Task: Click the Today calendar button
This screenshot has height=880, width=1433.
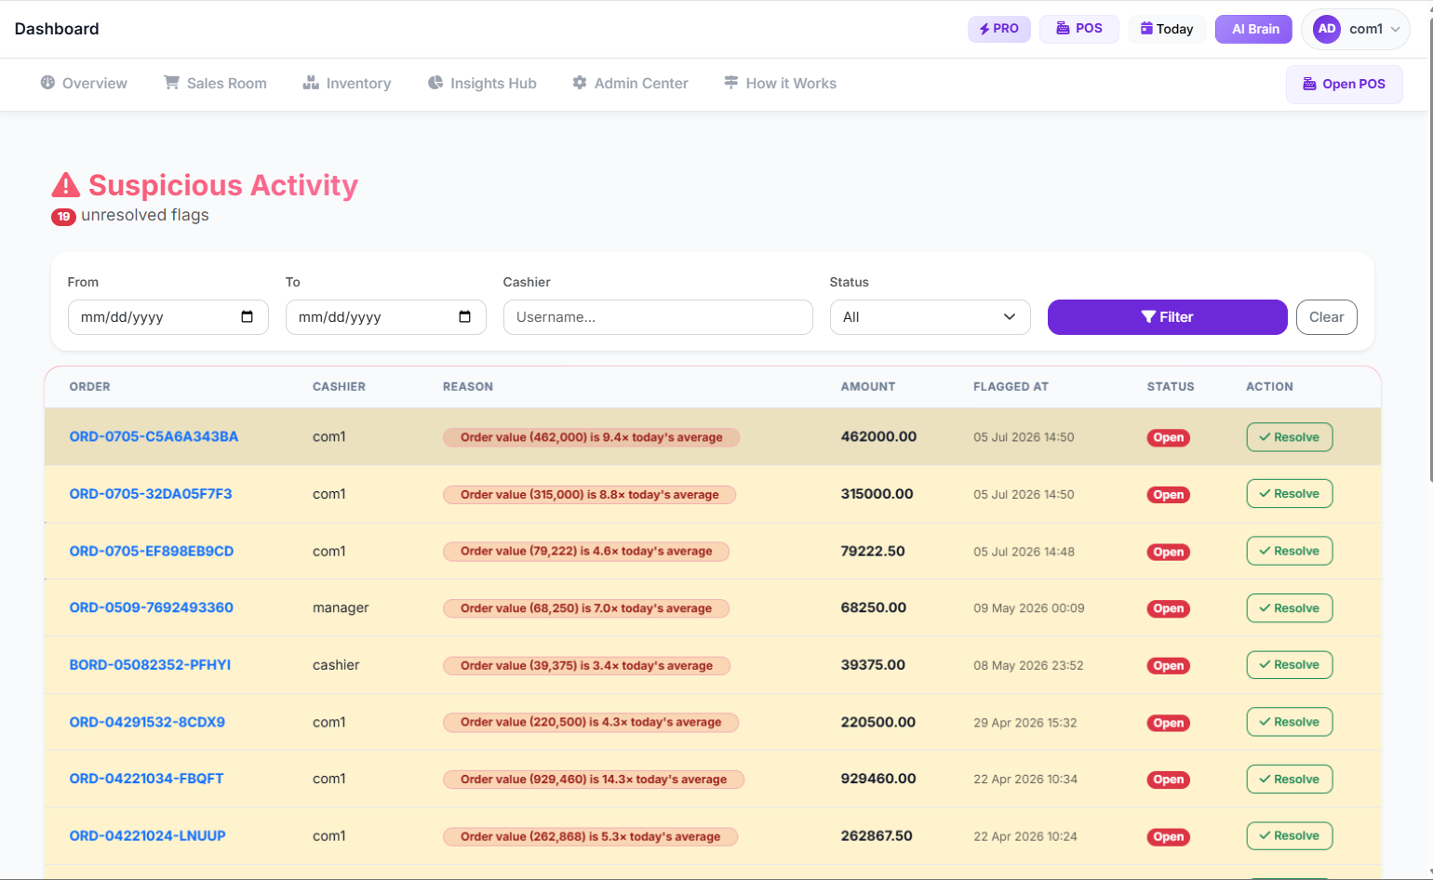Action: 1168,29
